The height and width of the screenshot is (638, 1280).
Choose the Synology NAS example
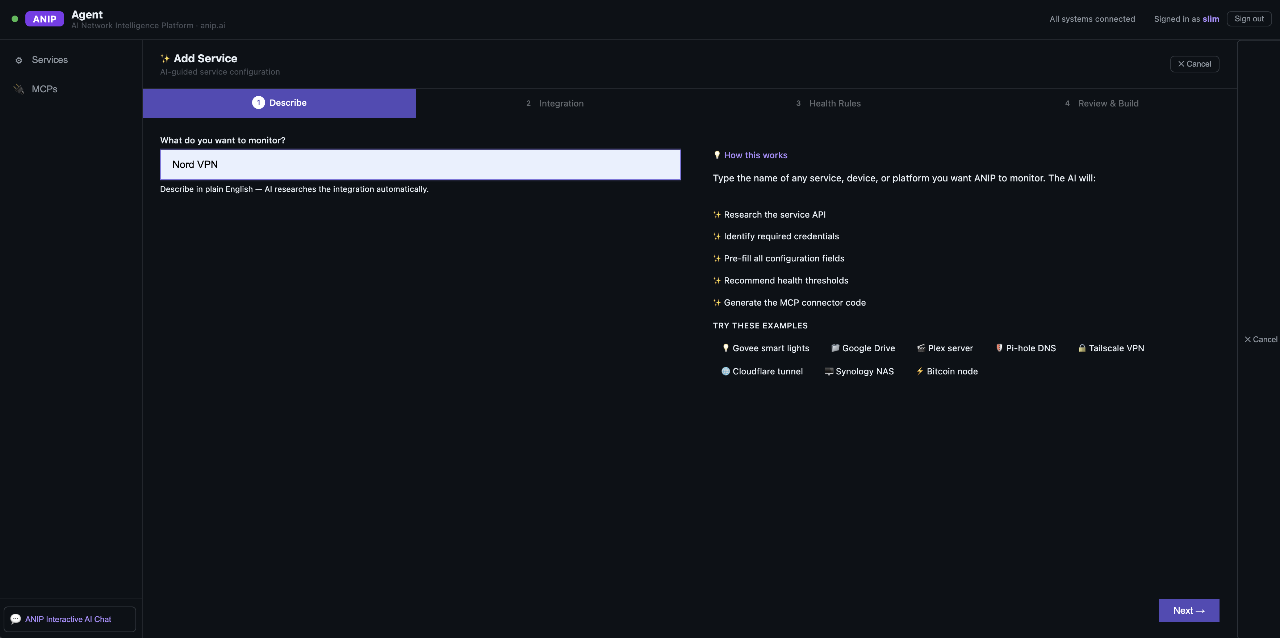click(x=859, y=372)
